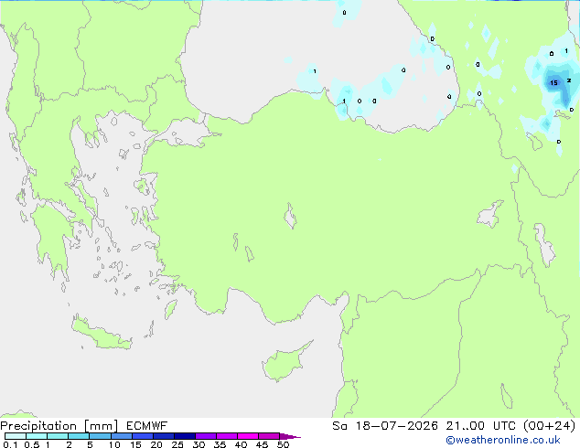
Task: Click the 'Precipitation [mm]' title text
Action: click(59, 426)
